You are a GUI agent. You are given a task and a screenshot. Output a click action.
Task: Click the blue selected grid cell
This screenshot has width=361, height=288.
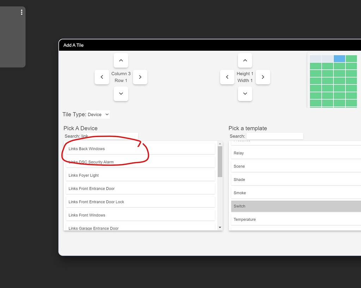pos(339,58)
